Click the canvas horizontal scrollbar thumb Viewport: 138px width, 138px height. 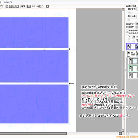click(33, 133)
